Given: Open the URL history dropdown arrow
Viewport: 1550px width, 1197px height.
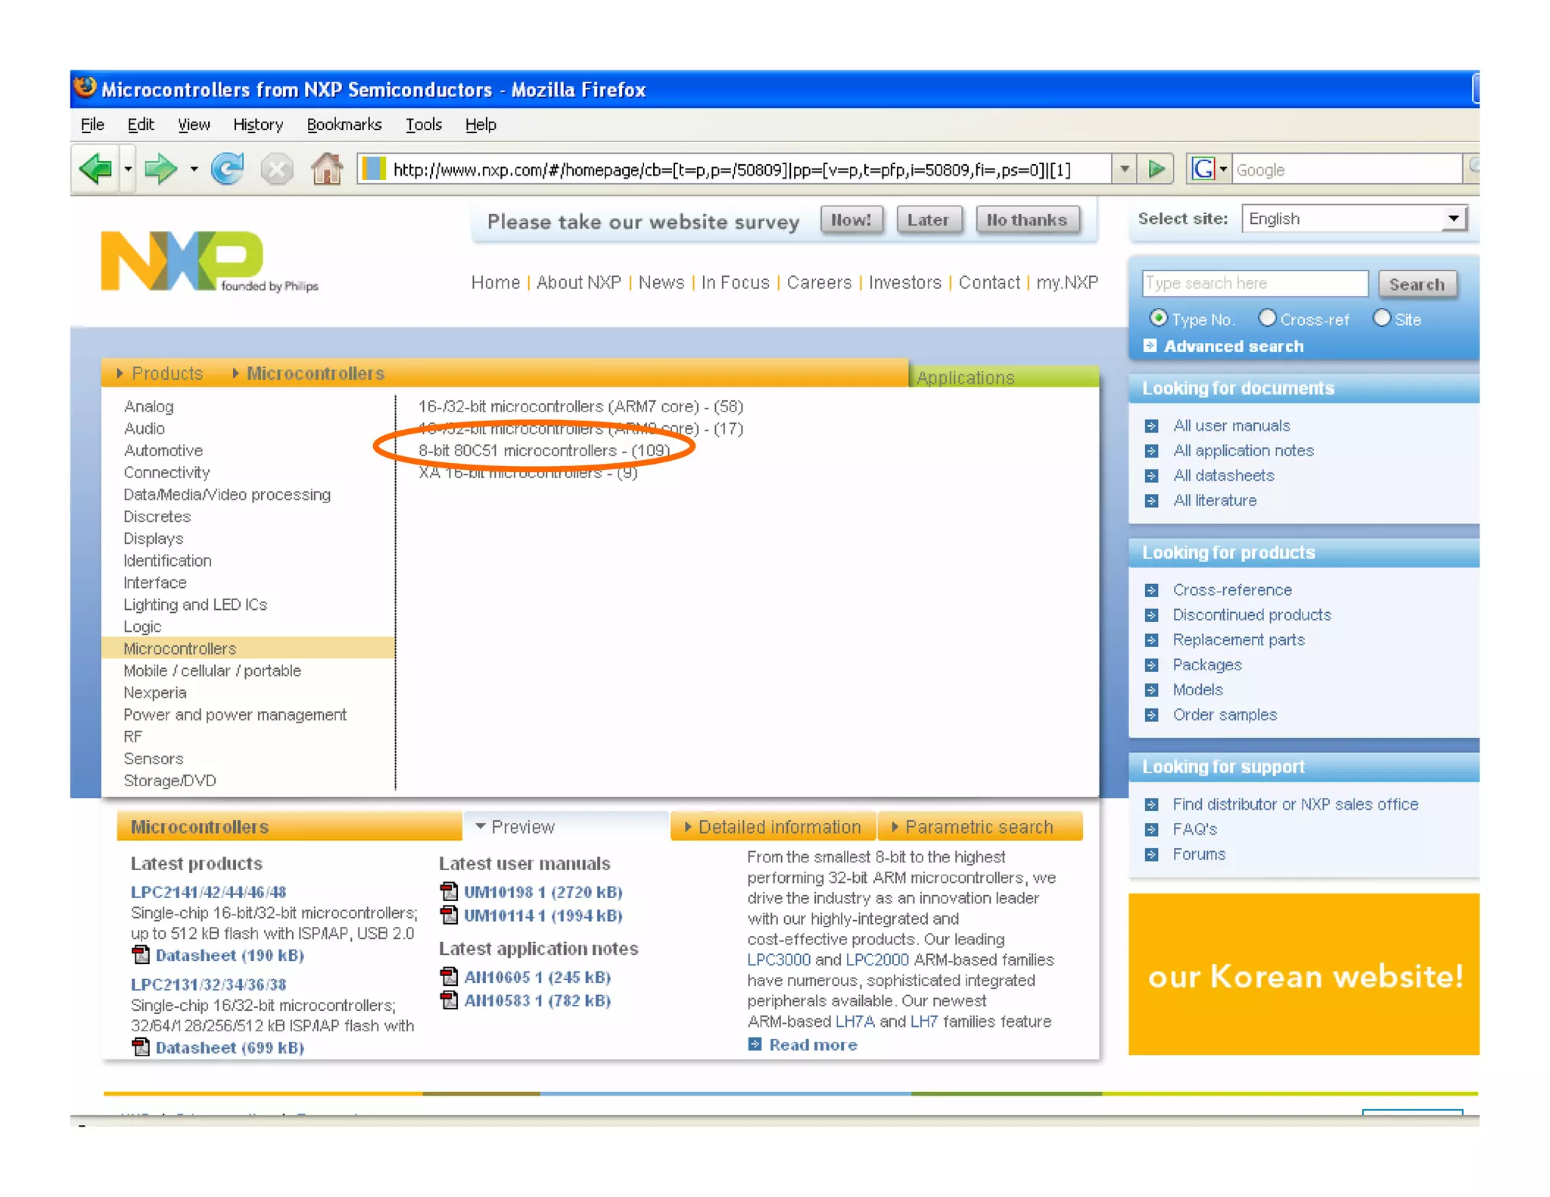Looking at the screenshot, I should [1124, 169].
